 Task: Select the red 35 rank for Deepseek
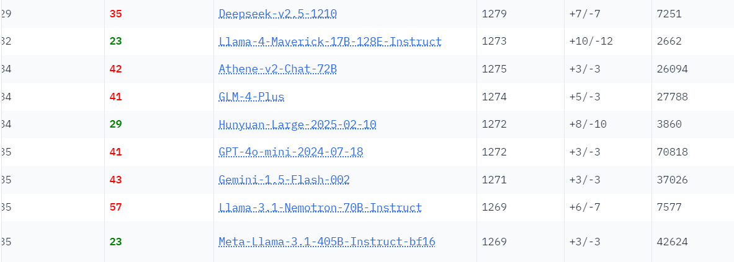tap(115, 14)
